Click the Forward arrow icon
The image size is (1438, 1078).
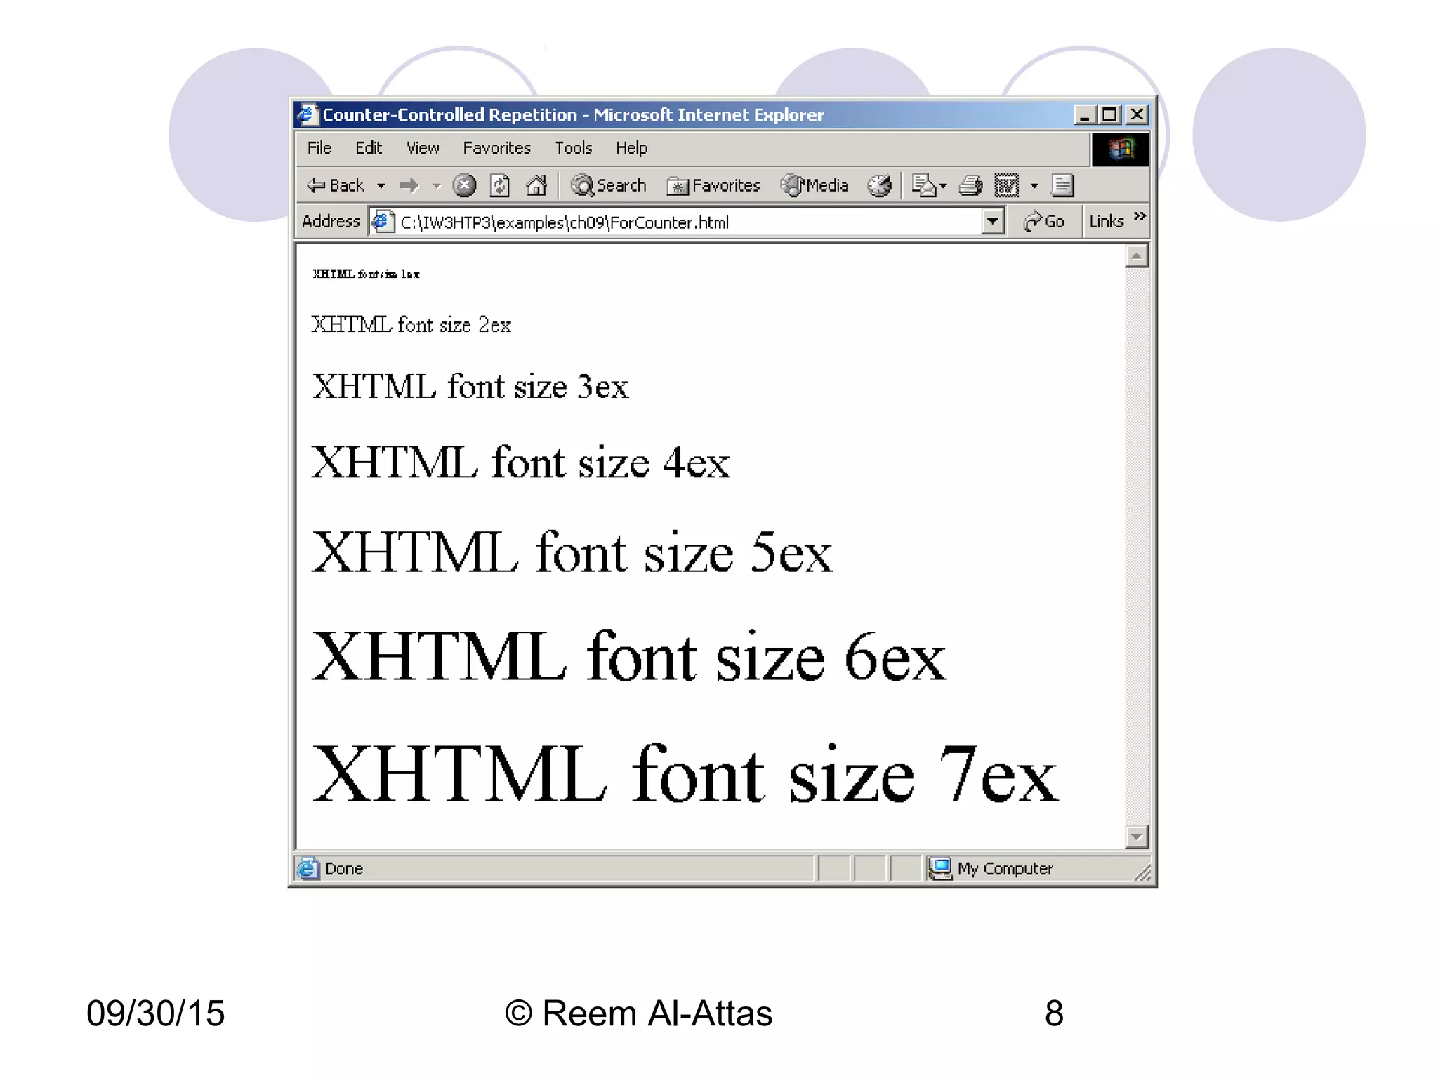point(409,185)
